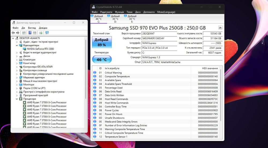Click blue status circle of Power Cycles row

pos(95,110)
